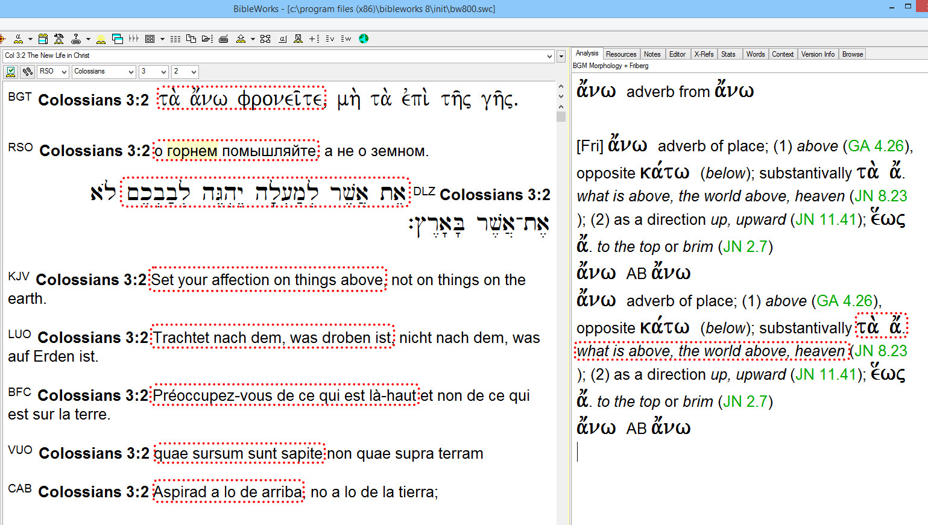The width and height of the screenshot is (928, 525).
Task: Click the highlighted word горнем
Action: pos(192,151)
